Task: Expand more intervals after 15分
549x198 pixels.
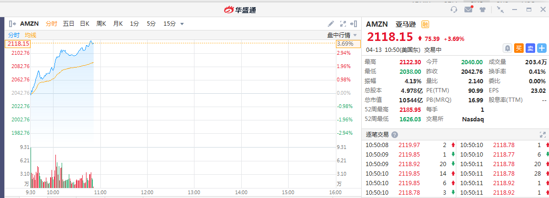Action: pos(182,24)
